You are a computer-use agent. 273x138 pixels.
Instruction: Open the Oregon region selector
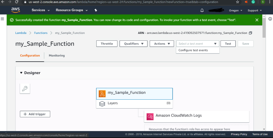coord(236,10)
